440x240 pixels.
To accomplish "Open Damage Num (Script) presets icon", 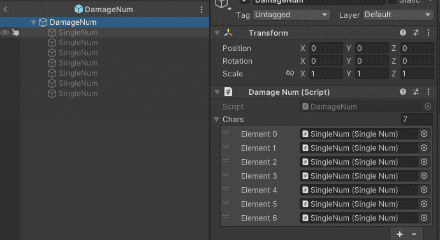I will tap(416, 92).
